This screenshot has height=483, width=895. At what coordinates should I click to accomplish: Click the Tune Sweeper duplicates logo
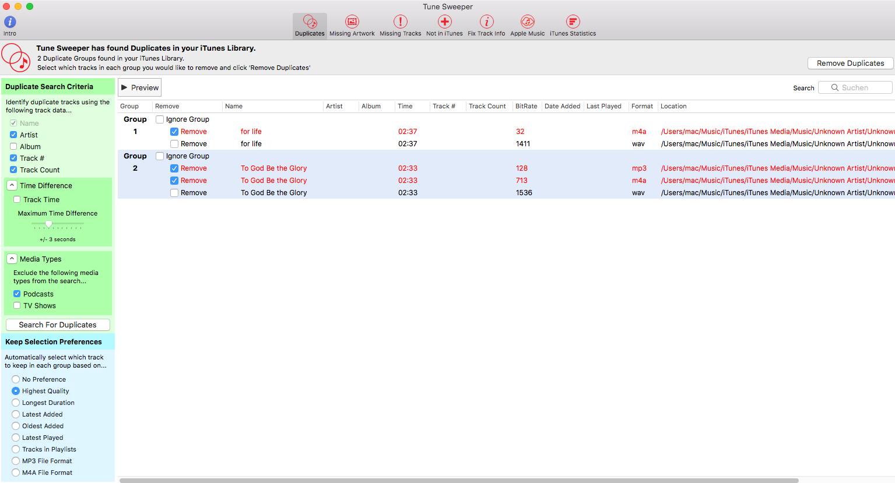click(x=16, y=58)
